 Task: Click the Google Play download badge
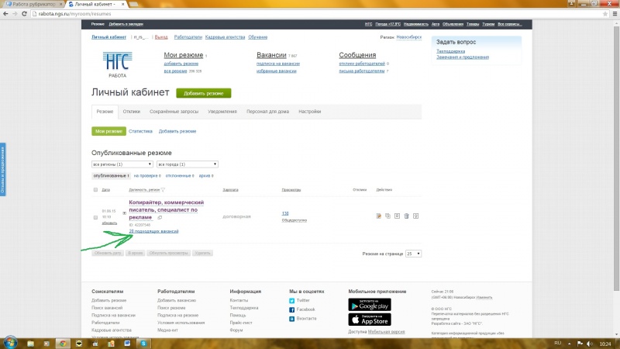pyautogui.click(x=370, y=304)
